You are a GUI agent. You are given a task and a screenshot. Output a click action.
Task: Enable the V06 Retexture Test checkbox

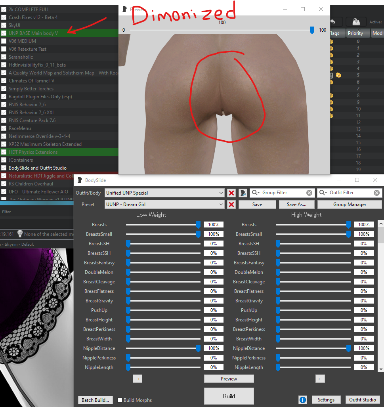pos(4,49)
